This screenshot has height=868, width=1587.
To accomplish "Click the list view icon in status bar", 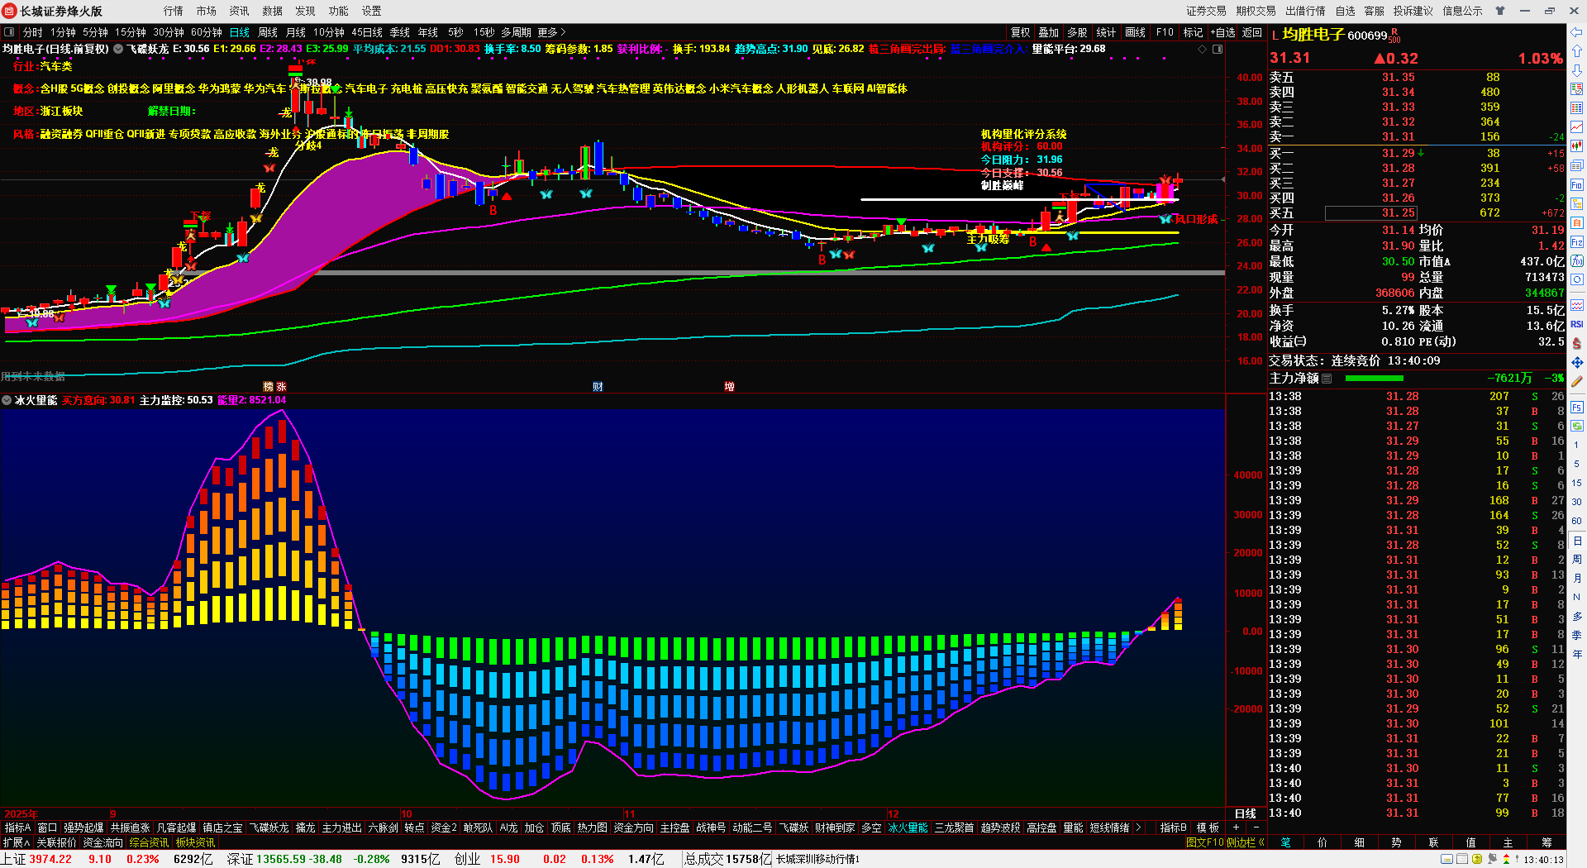I will tap(1461, 860).
